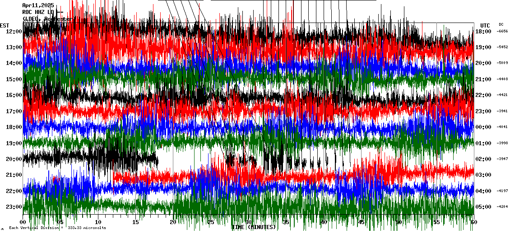Screen dimensions: 510x234
Task: Click the DC value "-3941"
Action: click(502, 111)
